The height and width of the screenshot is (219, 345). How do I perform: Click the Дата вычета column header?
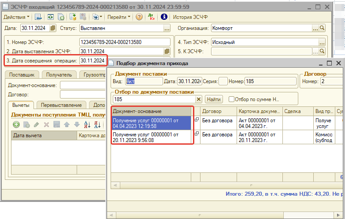coord(44,135)
